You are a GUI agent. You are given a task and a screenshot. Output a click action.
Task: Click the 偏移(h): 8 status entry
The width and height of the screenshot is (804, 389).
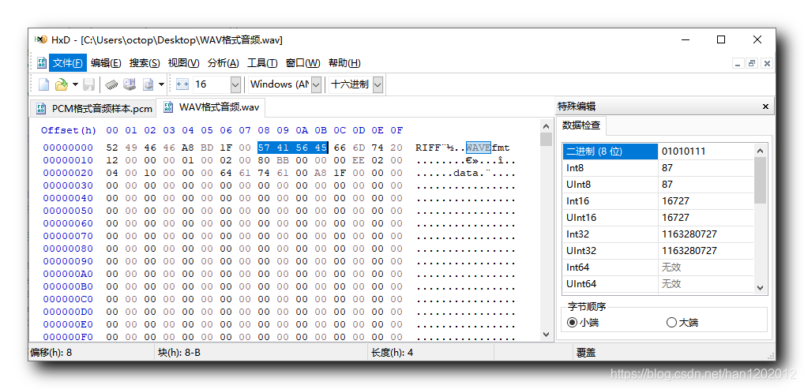pos(51,353)
